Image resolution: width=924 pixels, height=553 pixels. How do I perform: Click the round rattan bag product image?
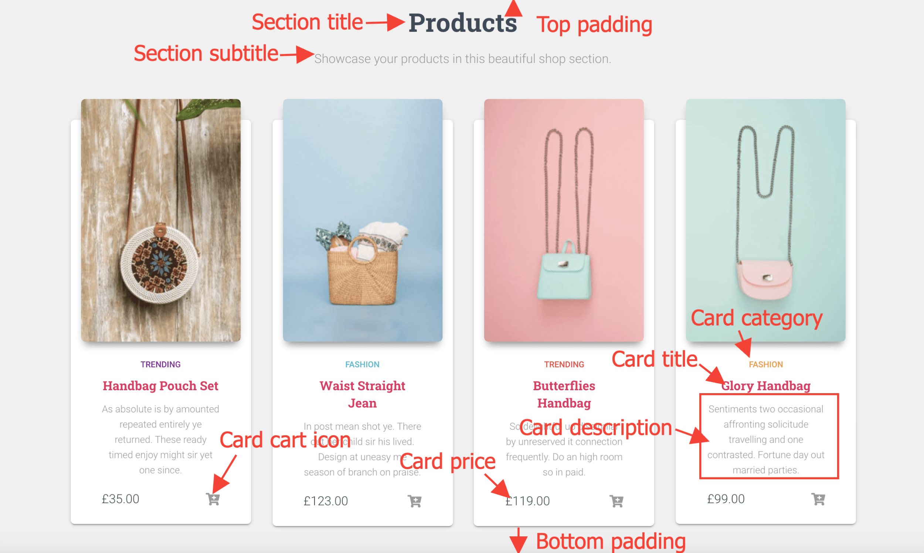point(161,220)
